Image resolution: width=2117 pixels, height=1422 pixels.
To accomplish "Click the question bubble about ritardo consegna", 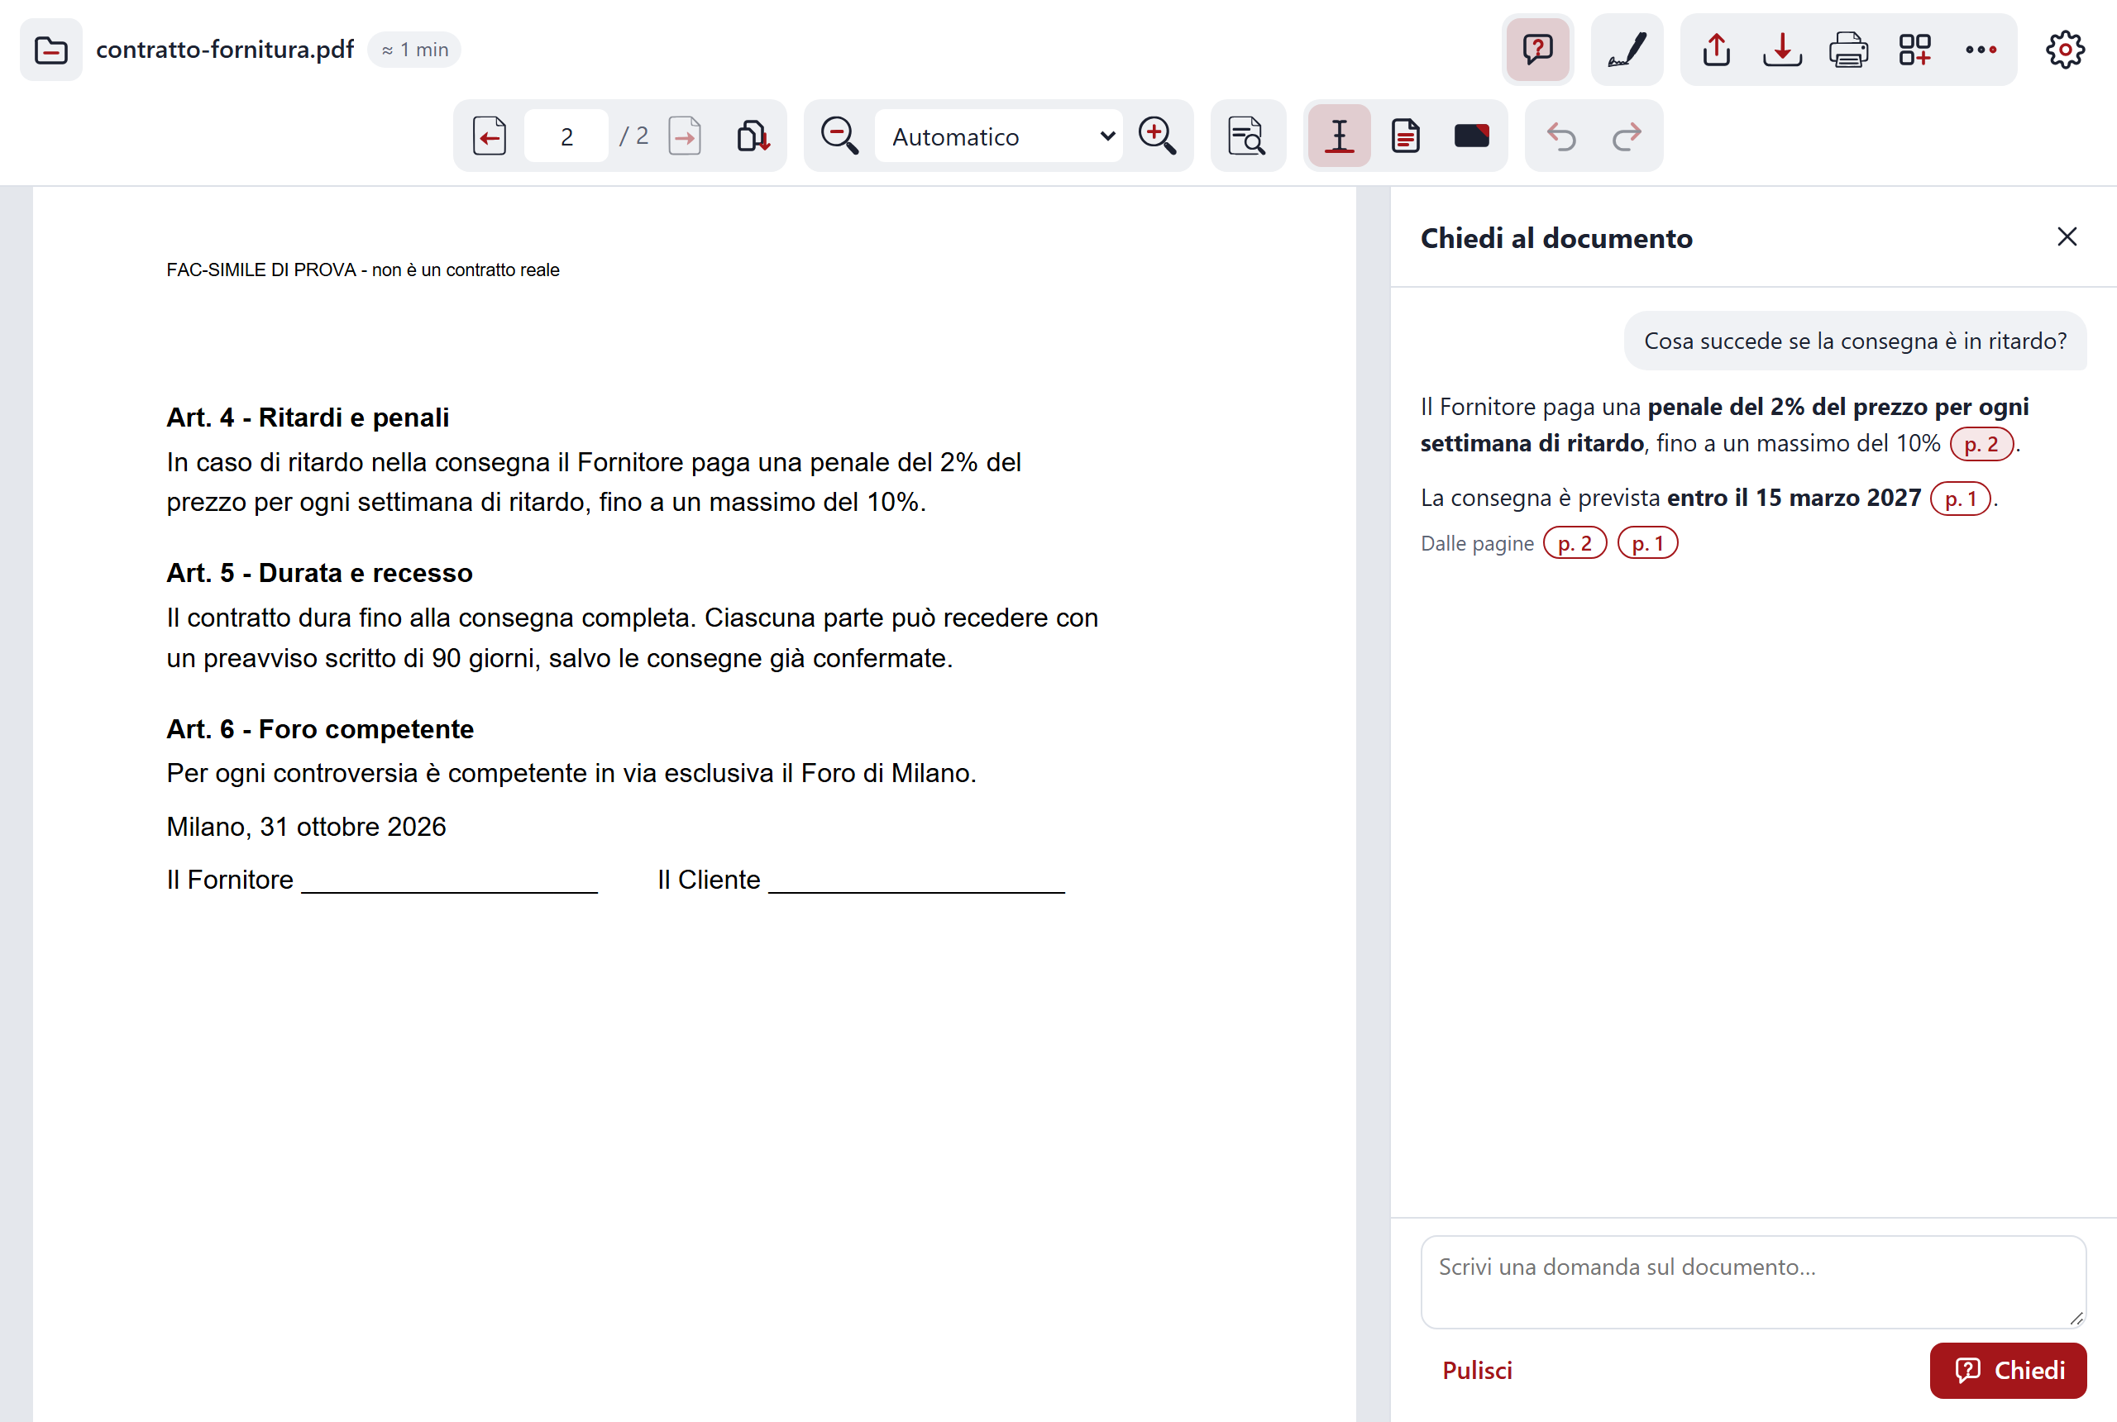I will click(1855, 341).
